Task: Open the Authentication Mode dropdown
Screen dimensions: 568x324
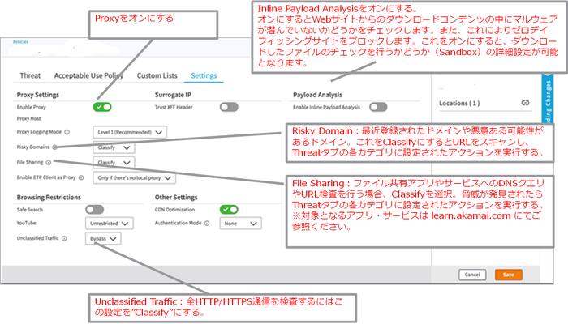Action: 242,223
